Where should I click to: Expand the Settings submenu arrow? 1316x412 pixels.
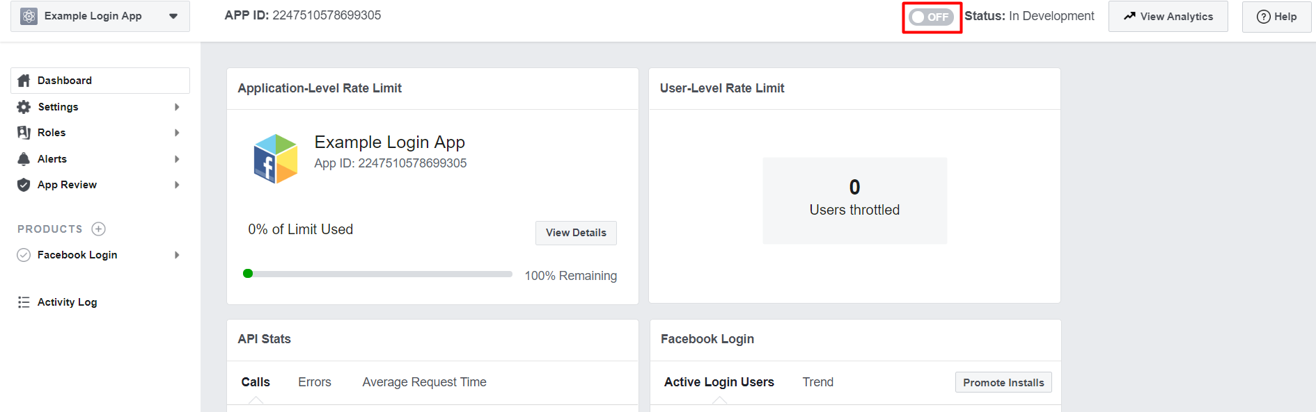[177, 107]
